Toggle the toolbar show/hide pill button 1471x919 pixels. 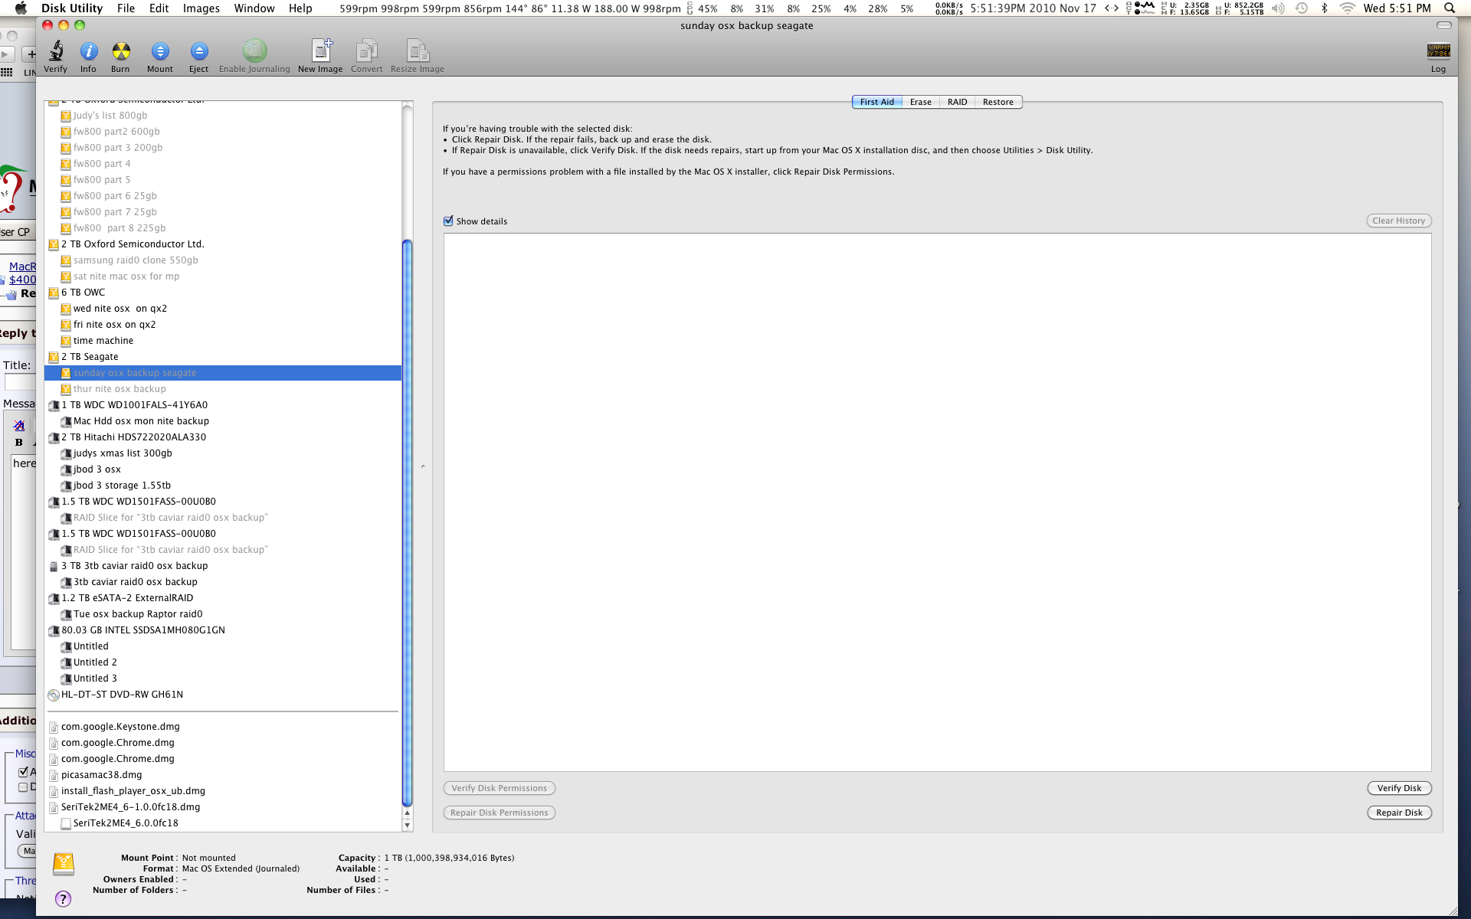coord(1443,25)
